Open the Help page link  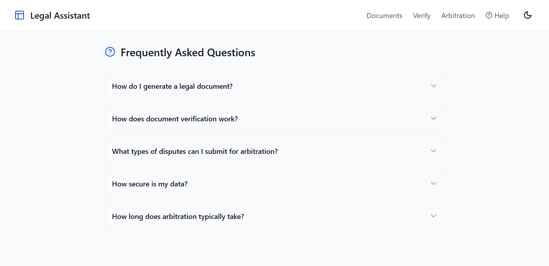pos(501,16)
